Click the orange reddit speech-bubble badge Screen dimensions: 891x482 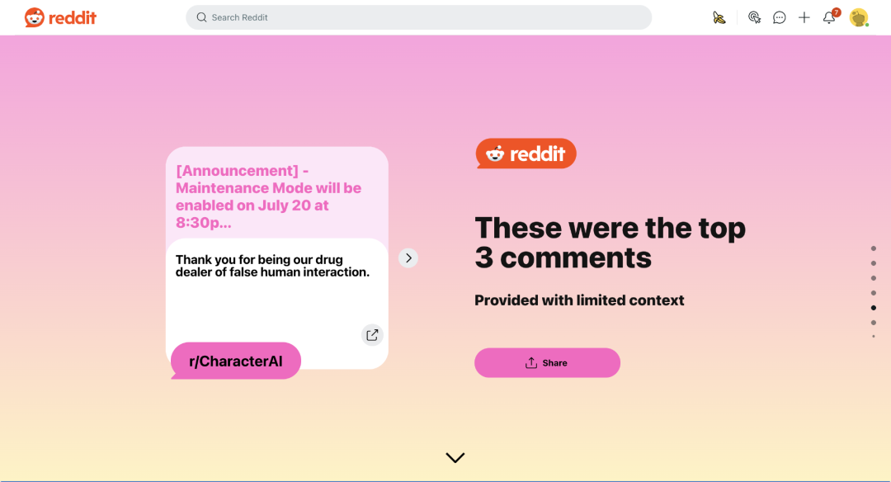[x=526, y=154]
